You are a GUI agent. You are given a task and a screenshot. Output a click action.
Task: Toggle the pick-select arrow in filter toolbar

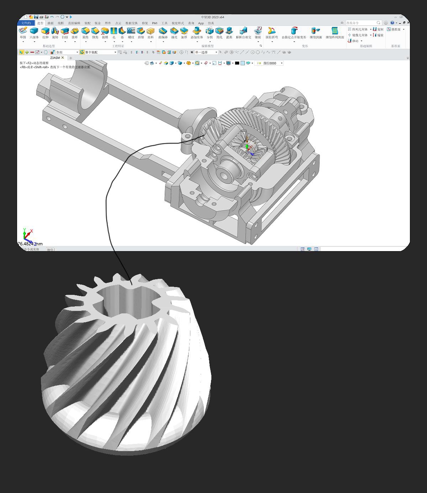click(x=21, y=52)
